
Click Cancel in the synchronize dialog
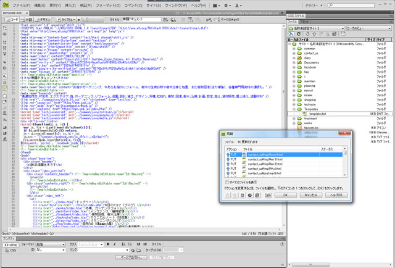click(x=311, y=195)
